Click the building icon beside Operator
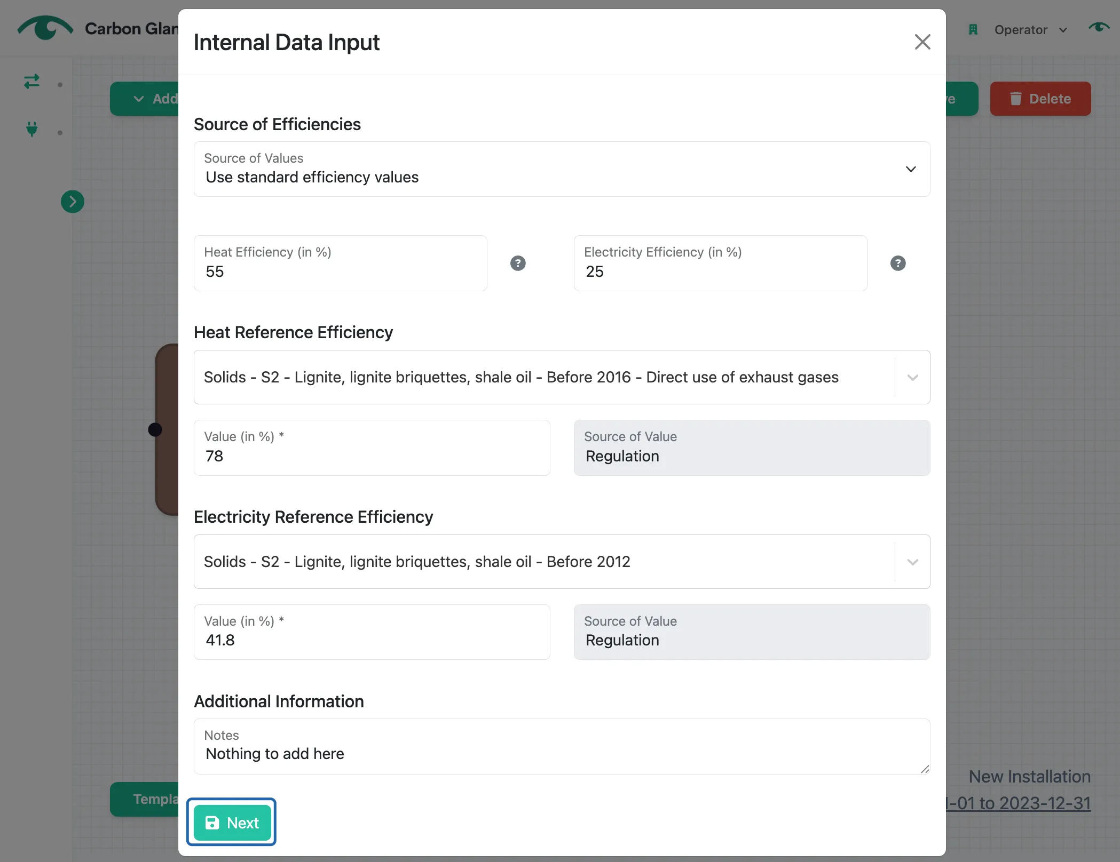 973,29
